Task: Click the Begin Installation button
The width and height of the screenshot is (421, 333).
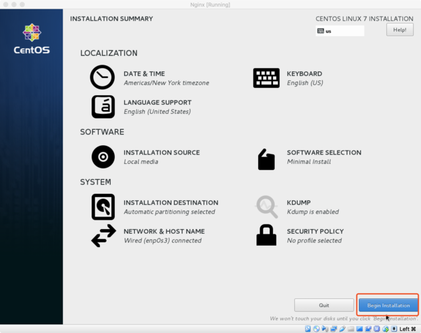Action: 388,306
